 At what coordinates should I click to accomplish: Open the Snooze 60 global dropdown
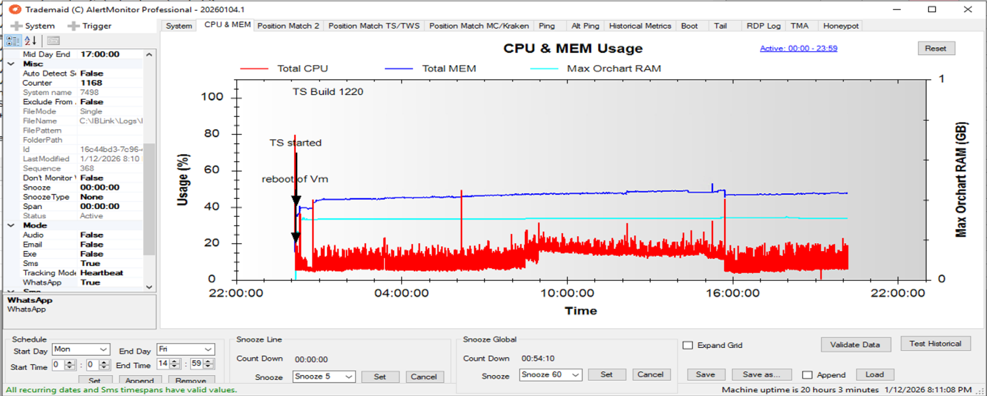point(575,375)
